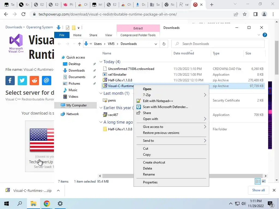Expand the Explorer ribbon chevron
Image resolution: width=279 pixels, height=209 pixels.
click(259, 35)
